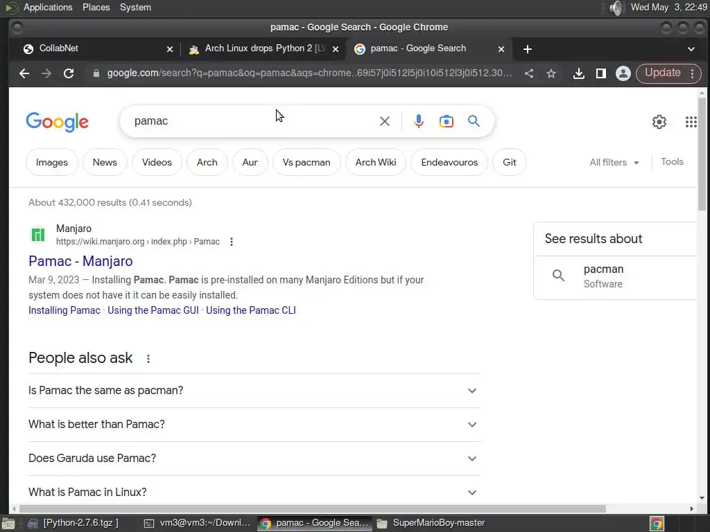Open Google quick settings gear
The image size is (710, 532).
659,122
